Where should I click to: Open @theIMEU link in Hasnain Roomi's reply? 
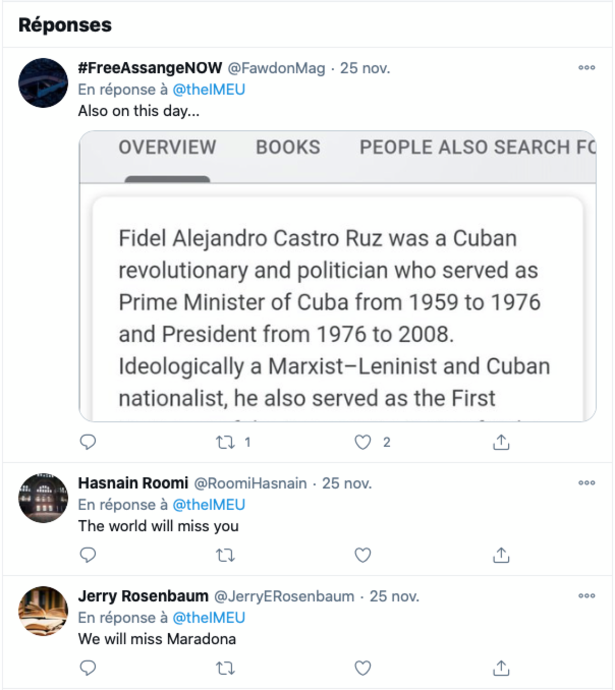pyautogui.click(x=209, y=505)
